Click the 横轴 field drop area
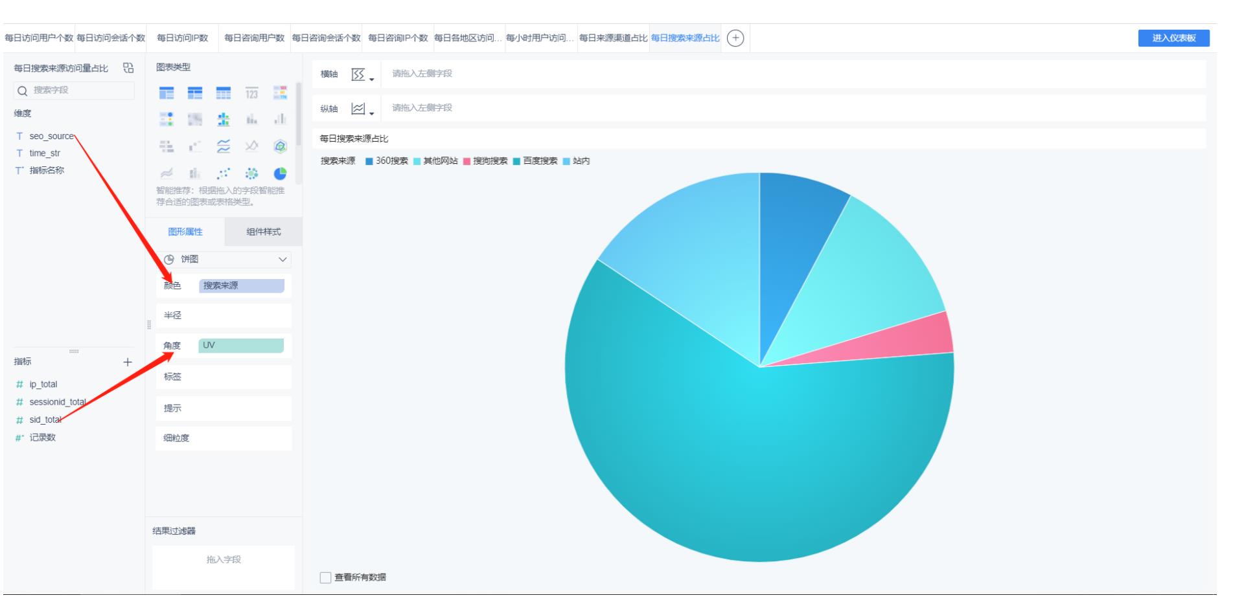Screen dimensions: 1233x613 coord(793,74)
